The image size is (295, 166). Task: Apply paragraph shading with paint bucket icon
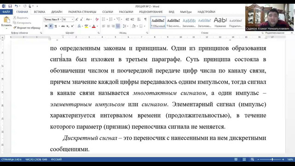coord(134,26)
